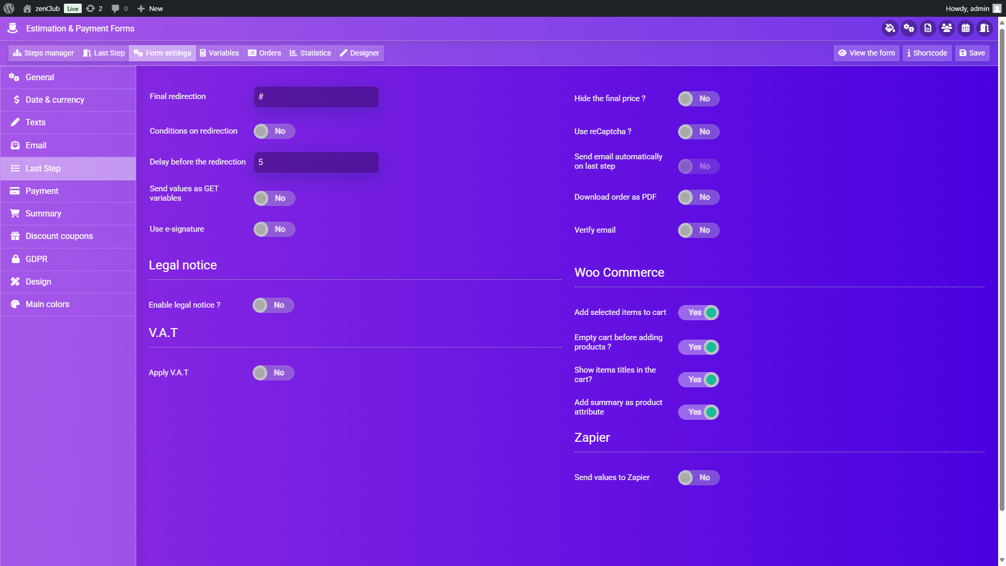Screen dimensions: 1006x566
Task: Open the calendar icon in header
Action: point(965,28)
